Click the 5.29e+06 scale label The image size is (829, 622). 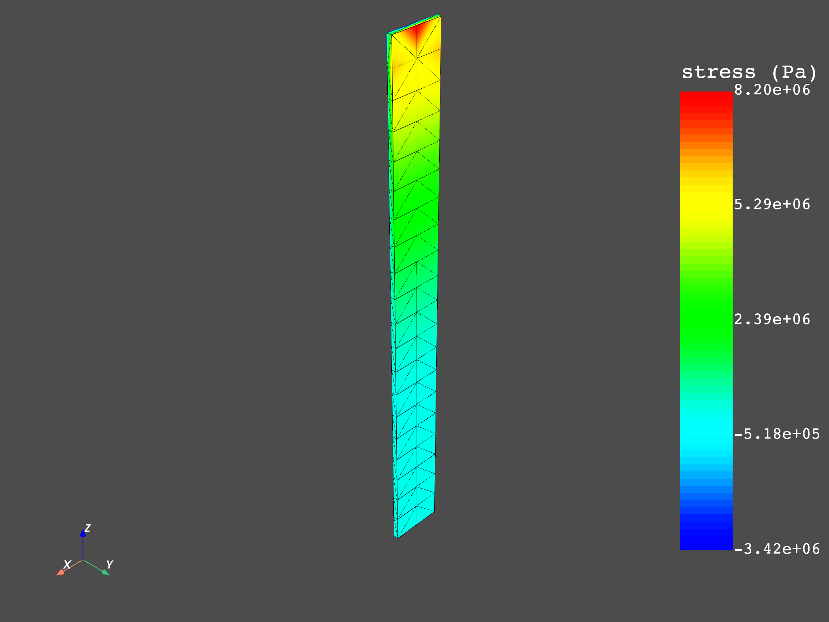tap(772, 204)
